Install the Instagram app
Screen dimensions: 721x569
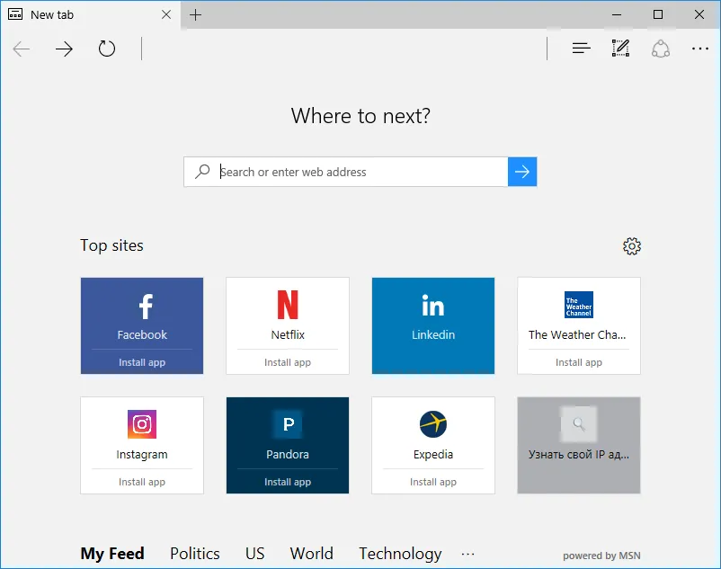tap(142, 482)
